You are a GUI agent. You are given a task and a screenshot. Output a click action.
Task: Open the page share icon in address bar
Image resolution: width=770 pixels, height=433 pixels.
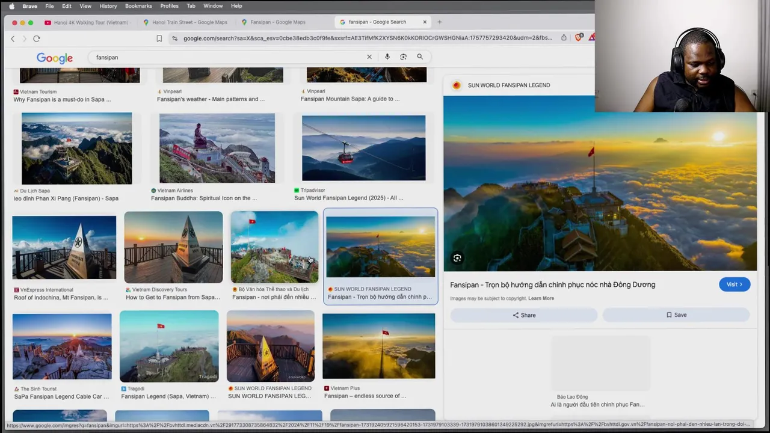pyautogui.click(x=564, y=38)
